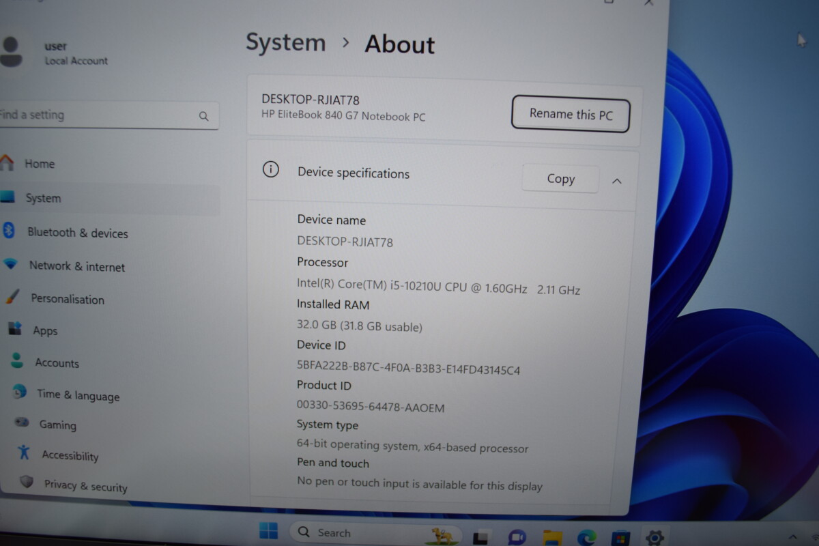Open Bluetooth & devices via its Bluetooth icon

click(9, 231)
